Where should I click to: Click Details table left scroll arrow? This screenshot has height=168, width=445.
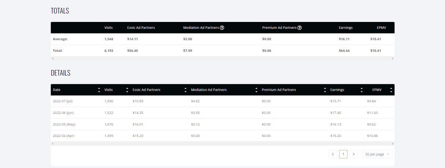[x=53, y=144]
